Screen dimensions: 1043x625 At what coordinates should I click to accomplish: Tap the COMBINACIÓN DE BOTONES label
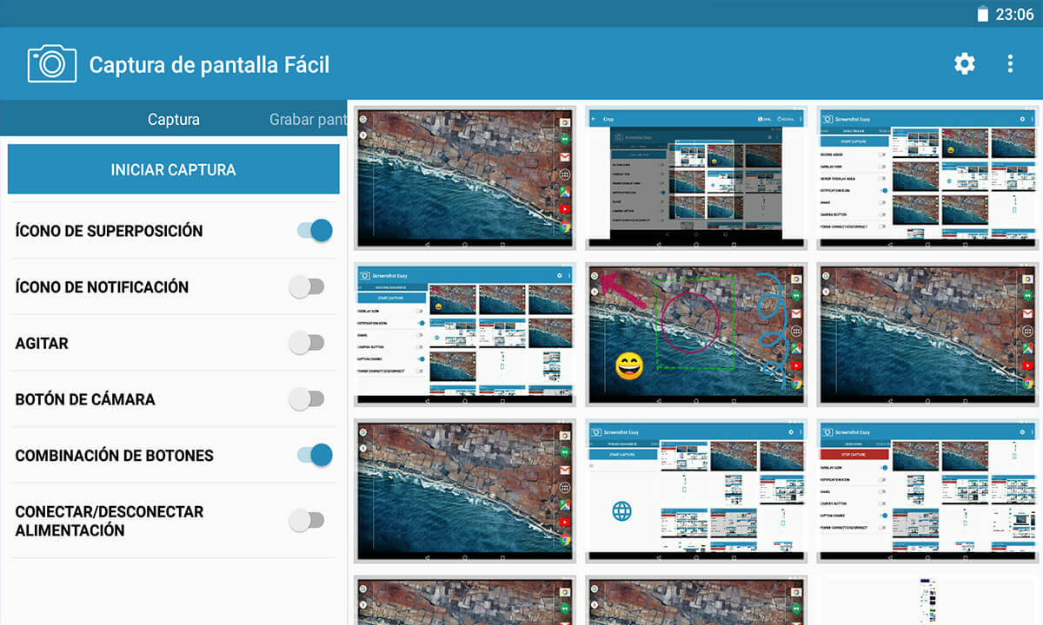click(114, 455)
